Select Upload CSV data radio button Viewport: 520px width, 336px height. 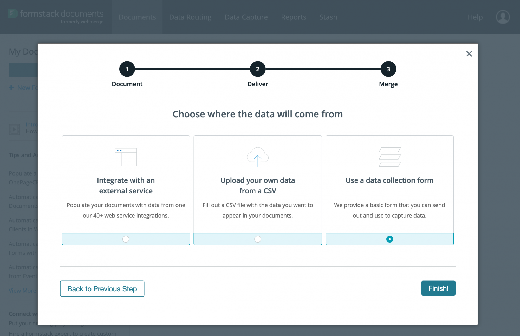(258, 239)
